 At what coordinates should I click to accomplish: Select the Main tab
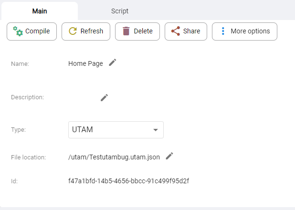[40, 11]
